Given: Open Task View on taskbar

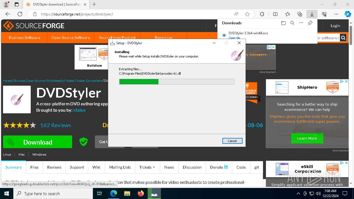Looking at the screenshot, I should pos(100,193).
